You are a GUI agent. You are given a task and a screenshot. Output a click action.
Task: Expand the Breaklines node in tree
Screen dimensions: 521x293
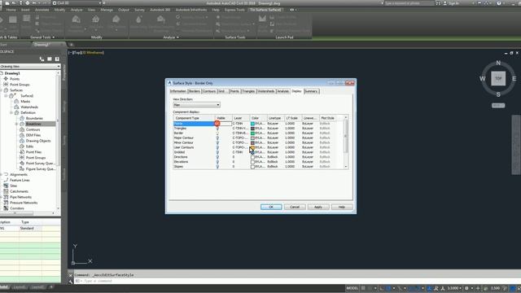click(16, 124)
